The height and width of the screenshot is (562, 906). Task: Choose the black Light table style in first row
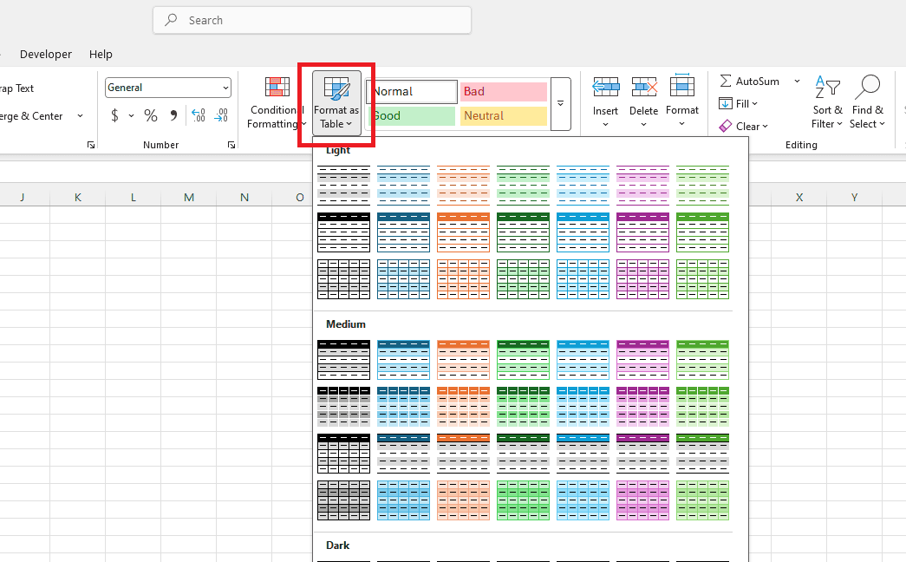coord(344,185)
